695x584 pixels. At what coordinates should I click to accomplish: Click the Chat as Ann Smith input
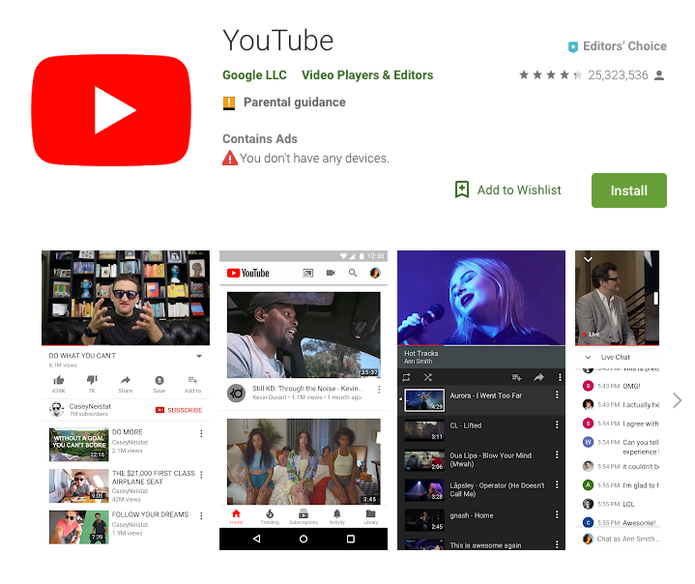(x=628, y=539)
